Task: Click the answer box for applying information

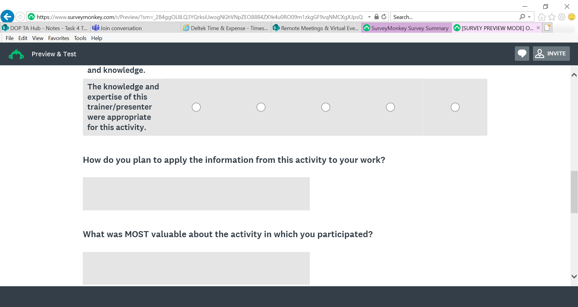Action: point(196,194)
